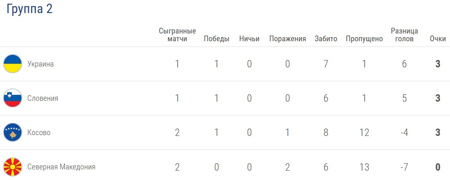Click the Забито column header

[326, 39]
